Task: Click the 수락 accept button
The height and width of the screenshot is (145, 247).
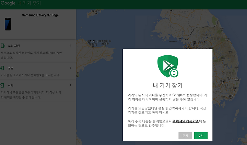Action: [201, 135]
